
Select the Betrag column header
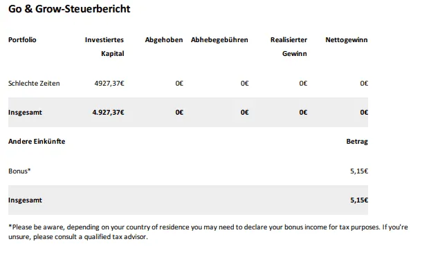357,142
